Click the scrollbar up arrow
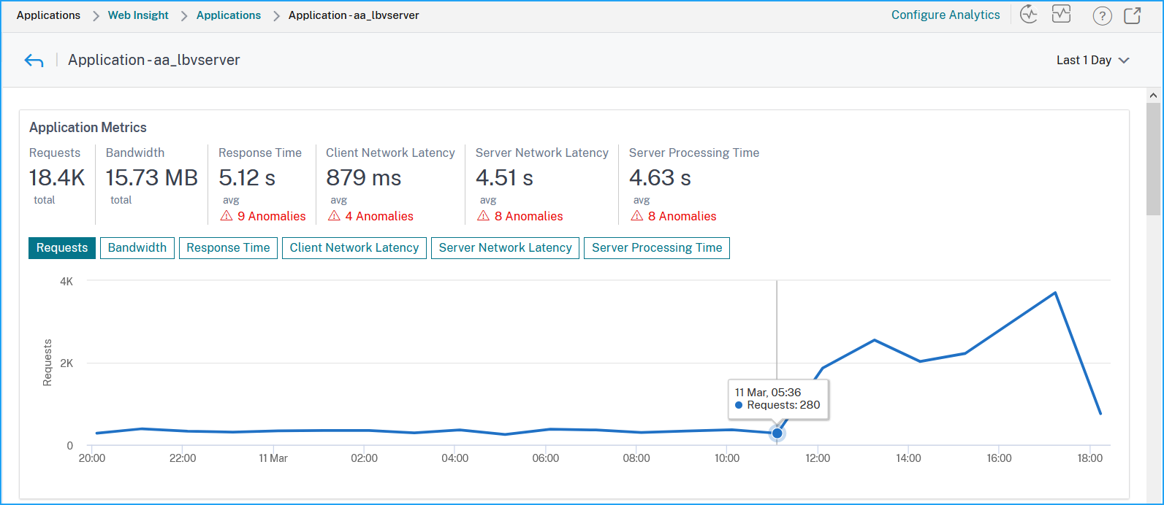Viewport: 1164px width, 505px height. pos(1153,96)
